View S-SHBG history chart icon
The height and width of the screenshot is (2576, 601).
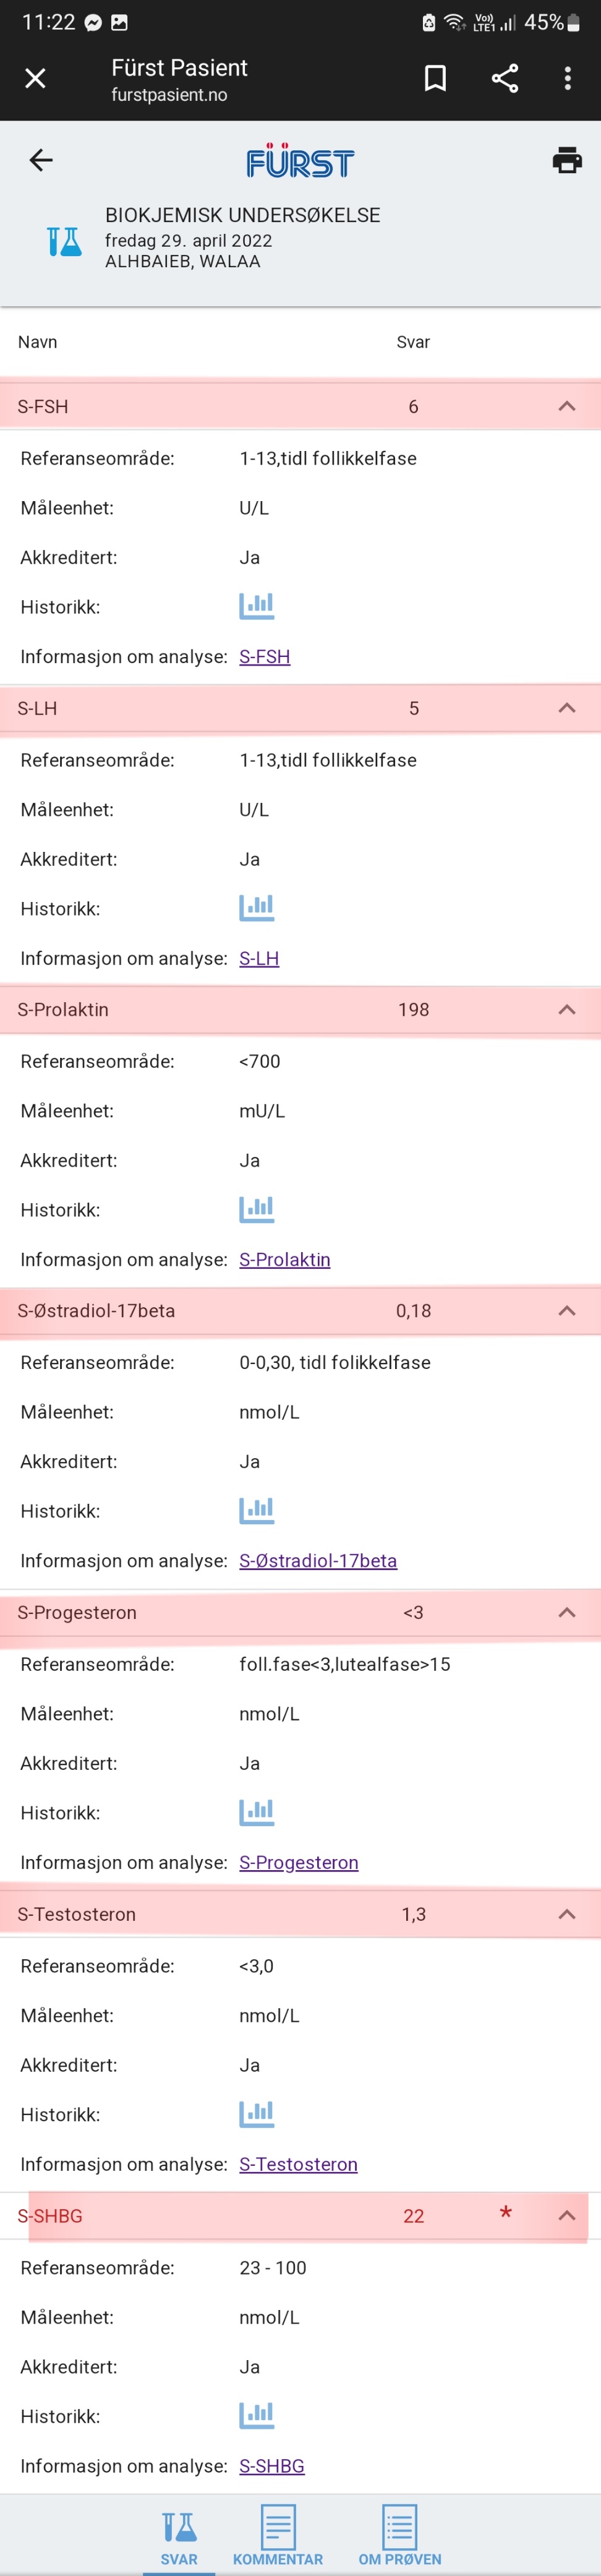coord(257,2415)
